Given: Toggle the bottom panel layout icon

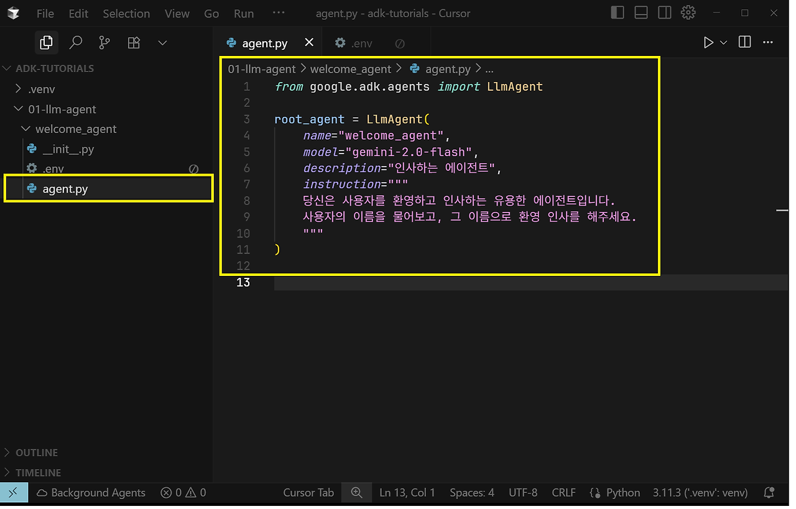Looking at the screenshot, I should [641, 12].
